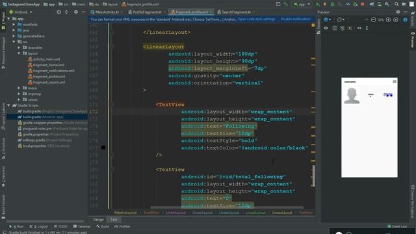
Task: Open the Terminal tool window
Action: tap(82, 226)
